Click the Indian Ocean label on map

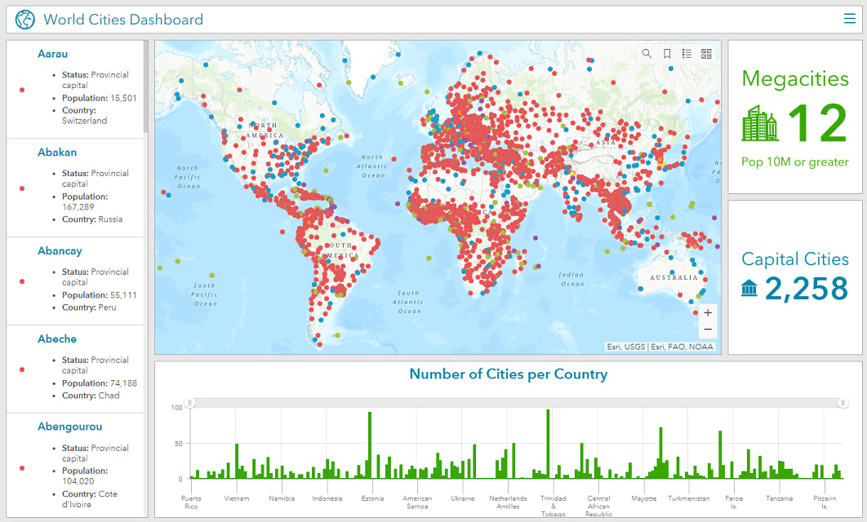pyautogui.click(x=571, y=279)
